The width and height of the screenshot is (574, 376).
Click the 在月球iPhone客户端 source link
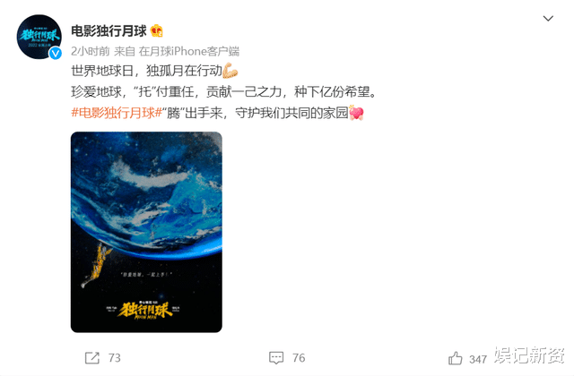click(x=189, y=52)
